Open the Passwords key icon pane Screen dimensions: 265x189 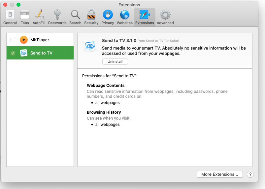[57, 17]
